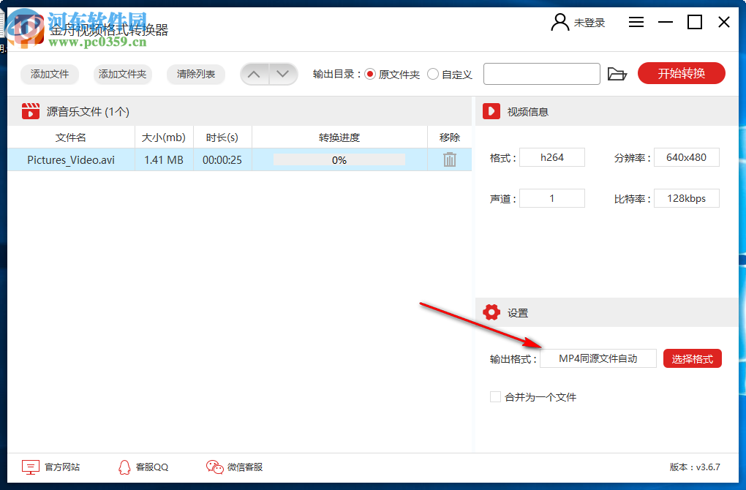Enable 合并为一个文件 checkbox

495,396
